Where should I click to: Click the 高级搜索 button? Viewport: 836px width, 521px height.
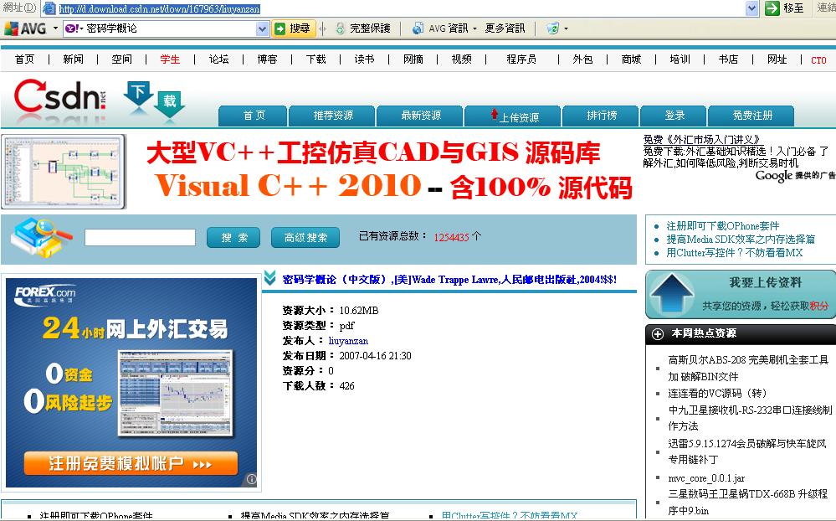point(305,238)
